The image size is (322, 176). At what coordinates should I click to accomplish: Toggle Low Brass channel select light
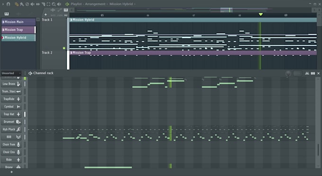click(25, 84)
